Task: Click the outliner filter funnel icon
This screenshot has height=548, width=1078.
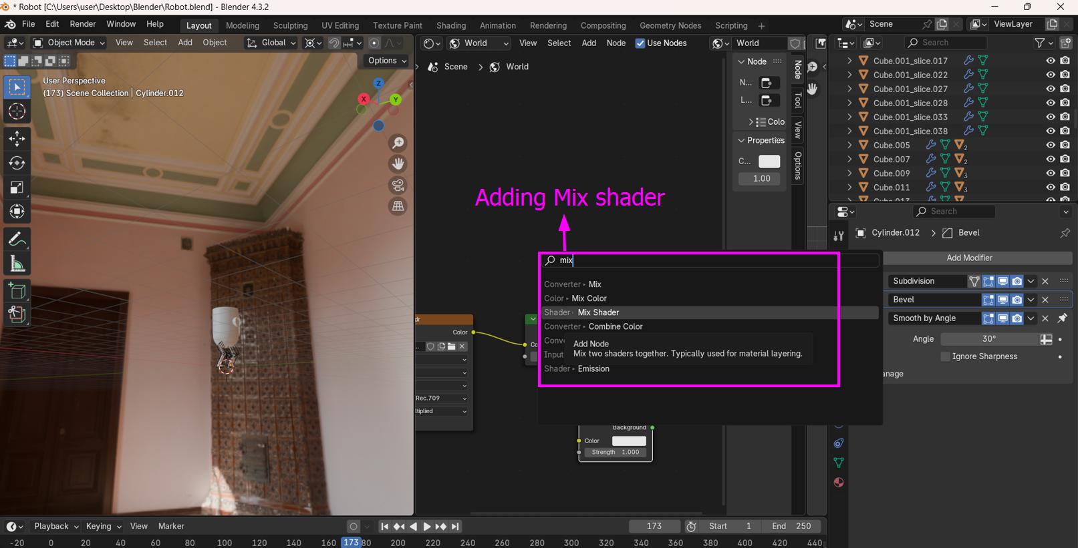Action: point(1040,43)
